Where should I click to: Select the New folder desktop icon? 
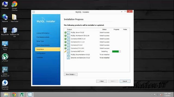[14, 18]
